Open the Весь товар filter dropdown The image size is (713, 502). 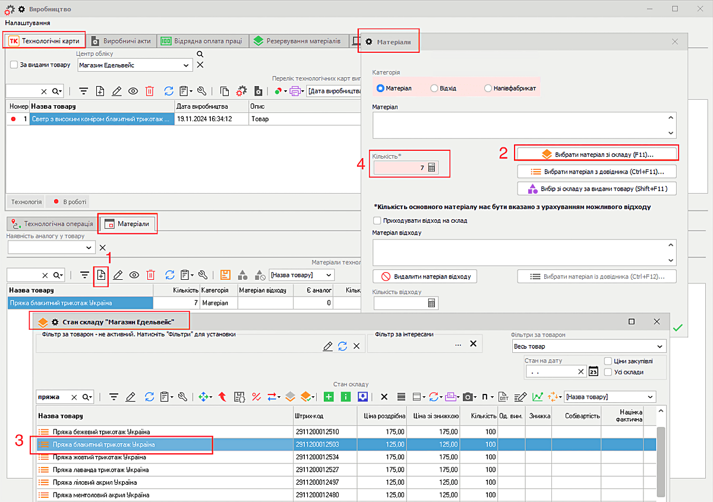660,346
